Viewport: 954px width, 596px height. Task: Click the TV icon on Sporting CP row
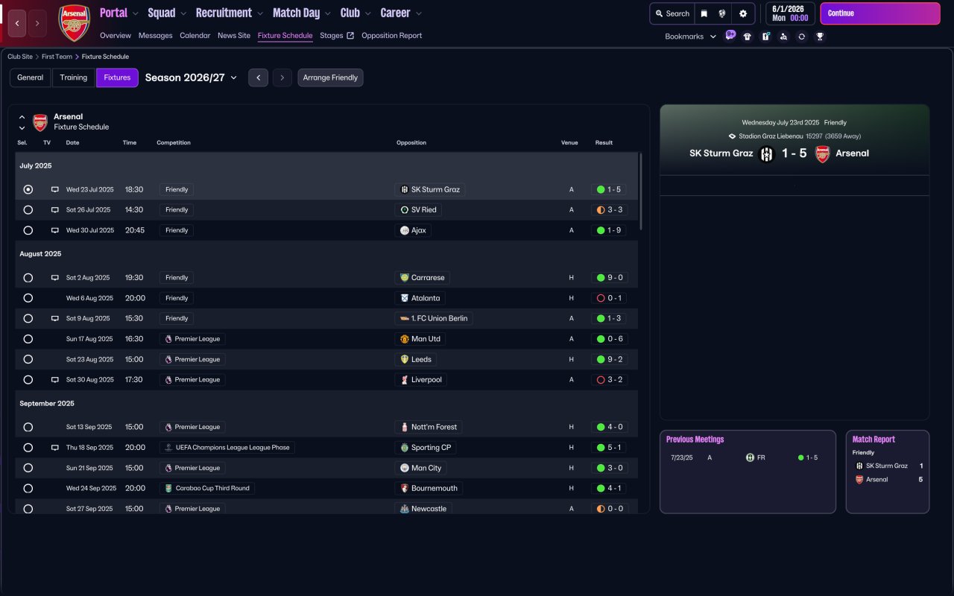click(54, 448)
